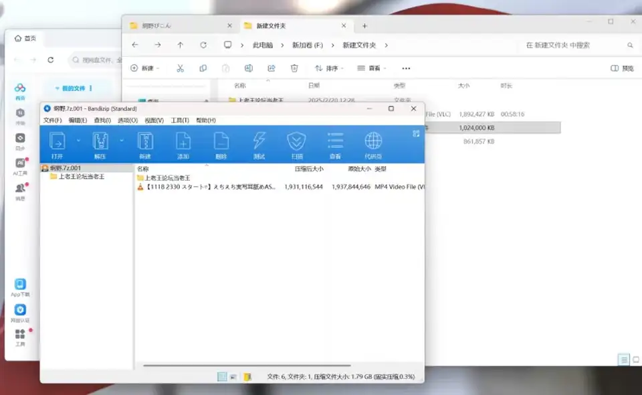The height and width of the screenshot is (395, 642).
Task: Close the 新建文件夹 Explorer tab
Action: pos(344,25)
